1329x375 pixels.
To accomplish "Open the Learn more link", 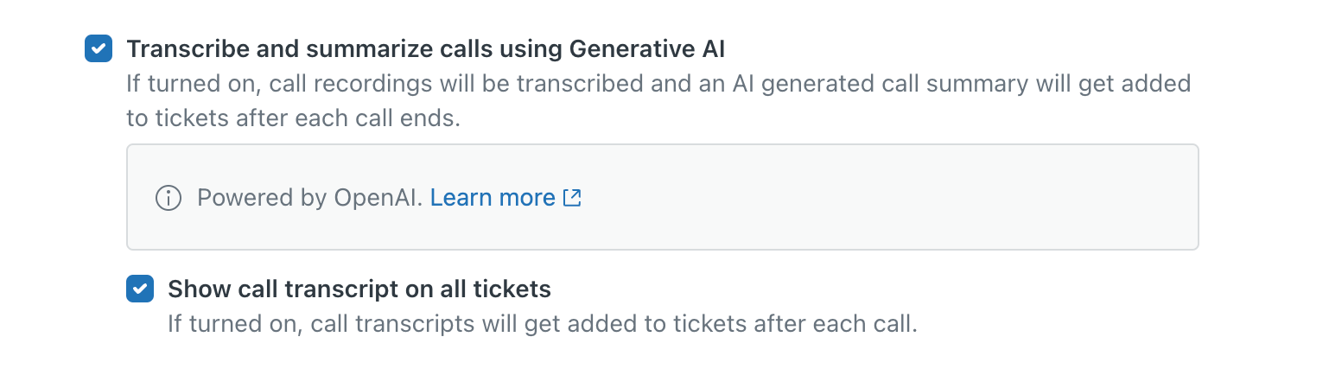I will pos(493,198).
